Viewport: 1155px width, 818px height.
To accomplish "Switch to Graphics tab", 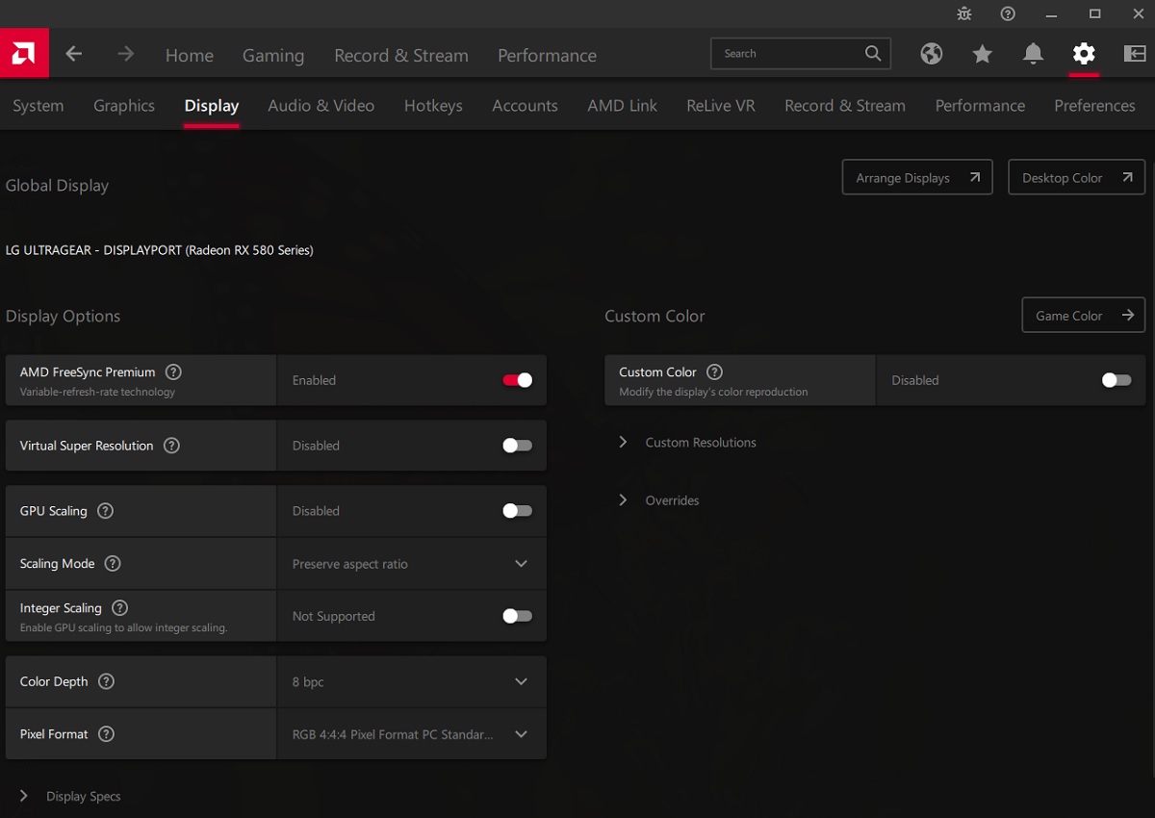I will click(124, 106).
